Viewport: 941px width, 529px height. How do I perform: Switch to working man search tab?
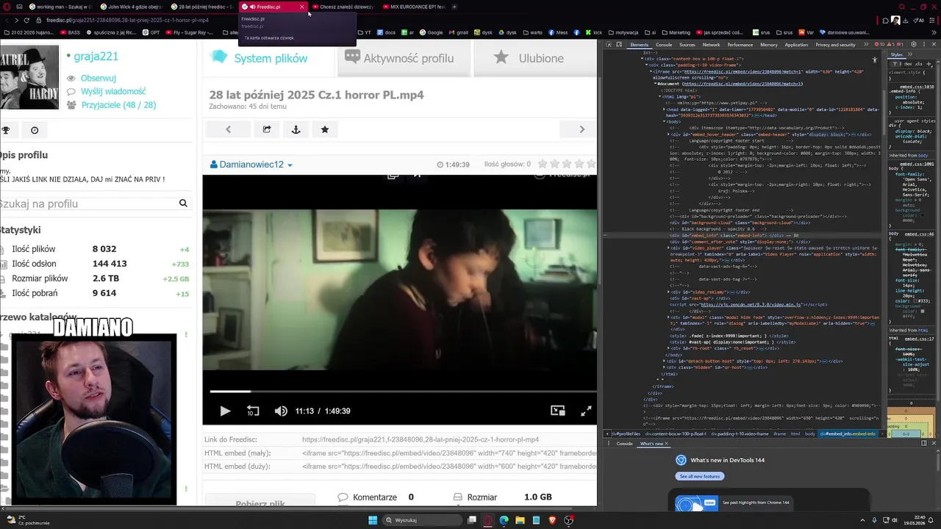point(60,7)
